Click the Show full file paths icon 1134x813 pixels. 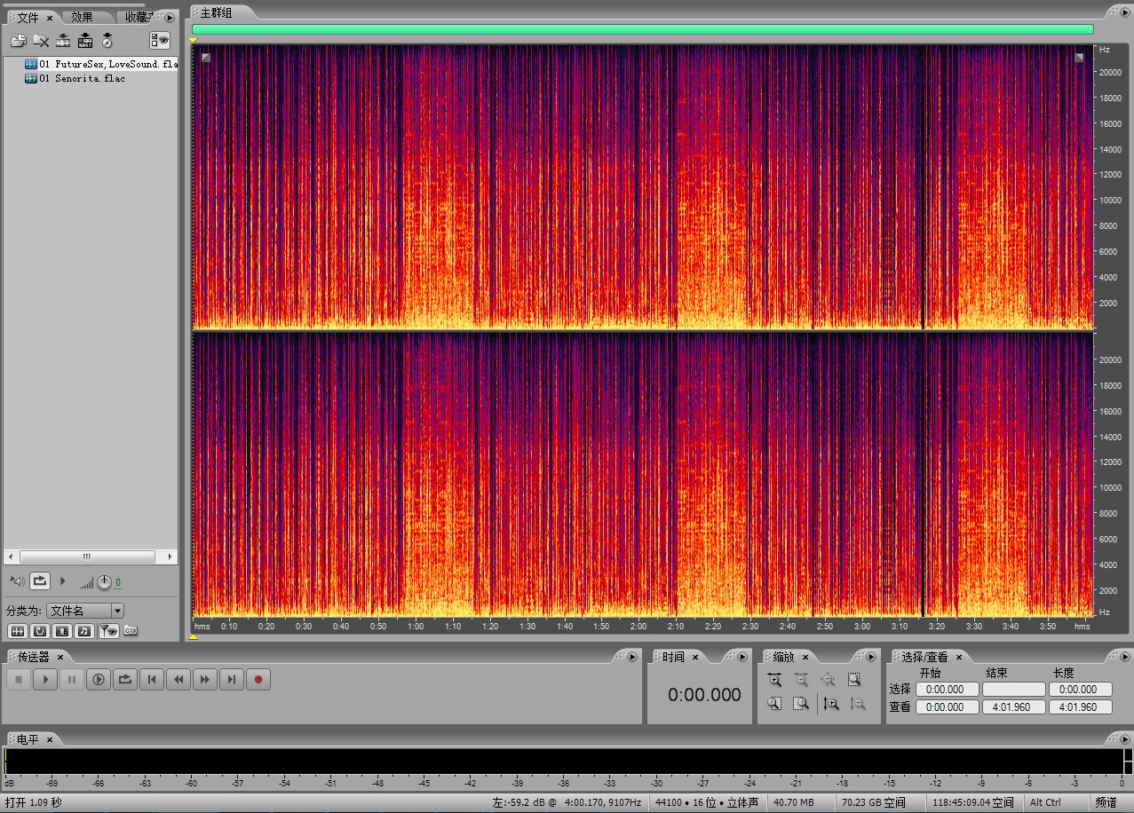(x=131, y=631)
